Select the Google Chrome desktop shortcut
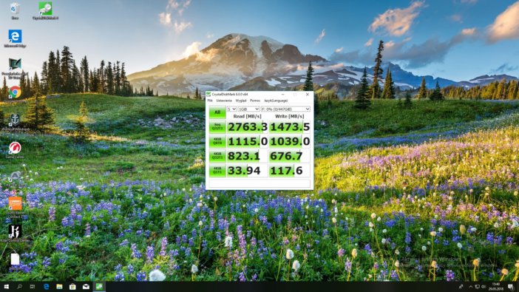This screenshot has height=292, width=519. [15, 92]
